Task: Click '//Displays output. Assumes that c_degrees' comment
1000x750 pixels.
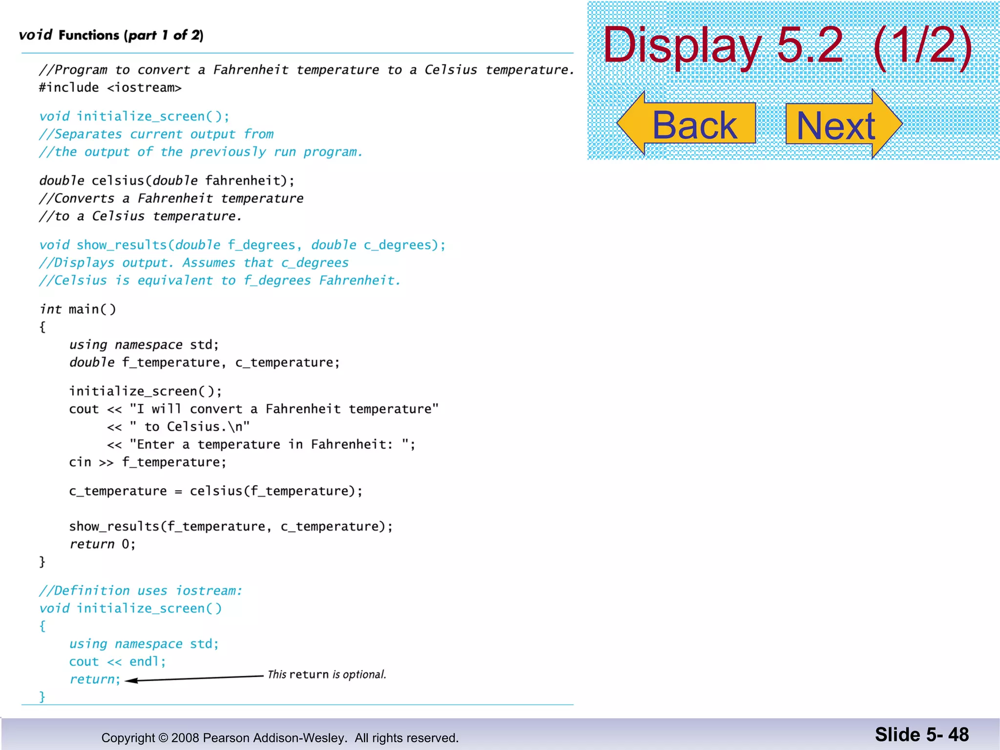Action: (194, 263)
